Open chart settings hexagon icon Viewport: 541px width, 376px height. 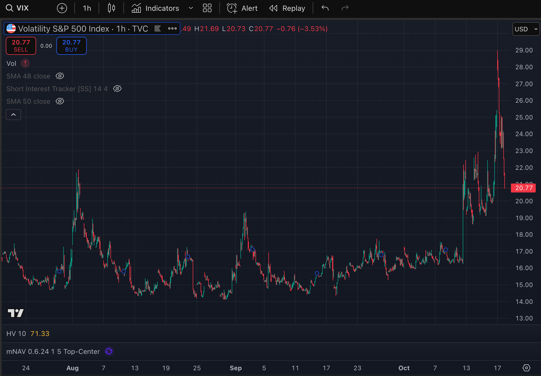tap(526, 368)
